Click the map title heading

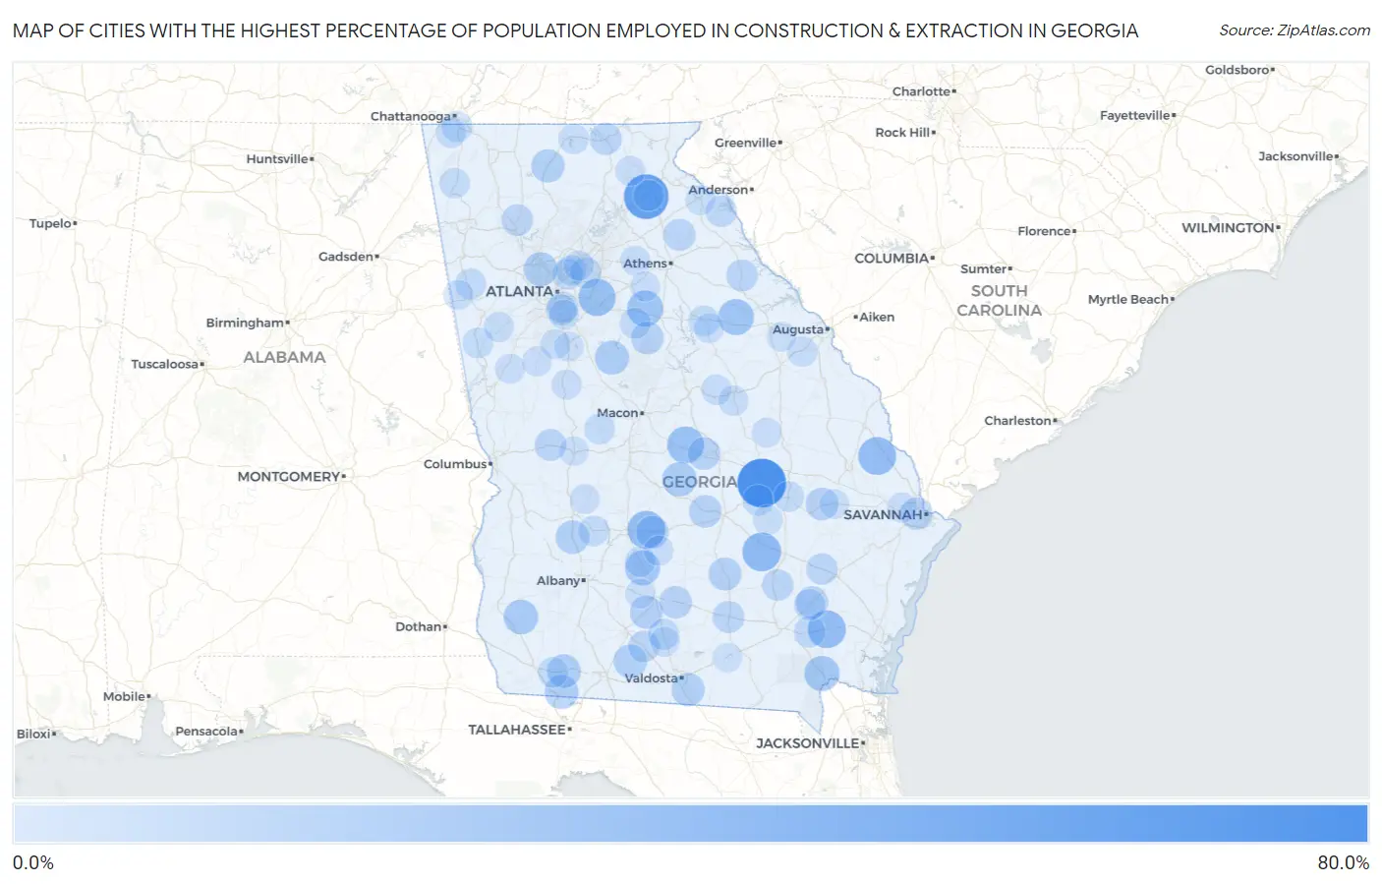[575, 30]
